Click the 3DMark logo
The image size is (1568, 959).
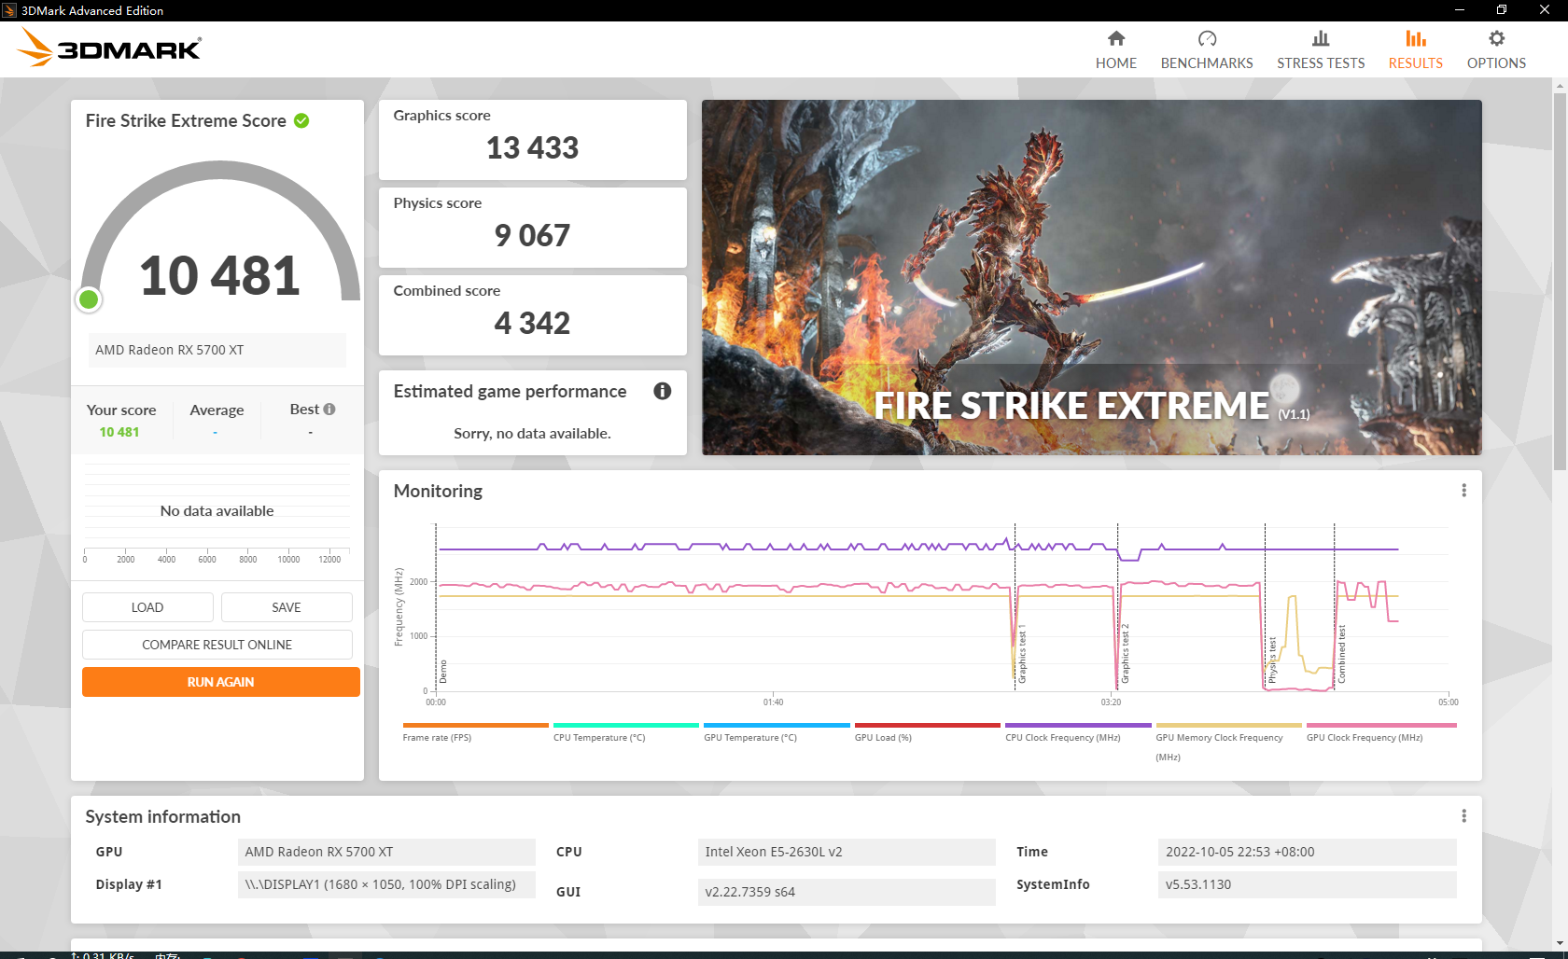[x=109, y=48]
